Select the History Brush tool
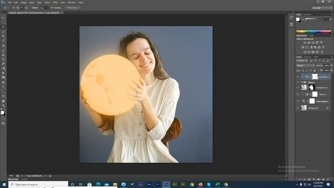The width and height of the screenshot is (334, 188). pos(3,59)
